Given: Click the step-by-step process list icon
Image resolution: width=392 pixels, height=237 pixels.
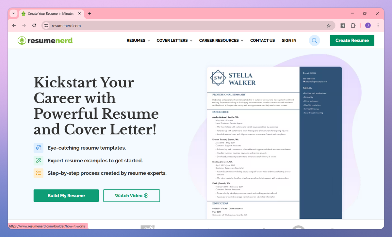Looking at the screenshot, I should click(x=39, y=173).
